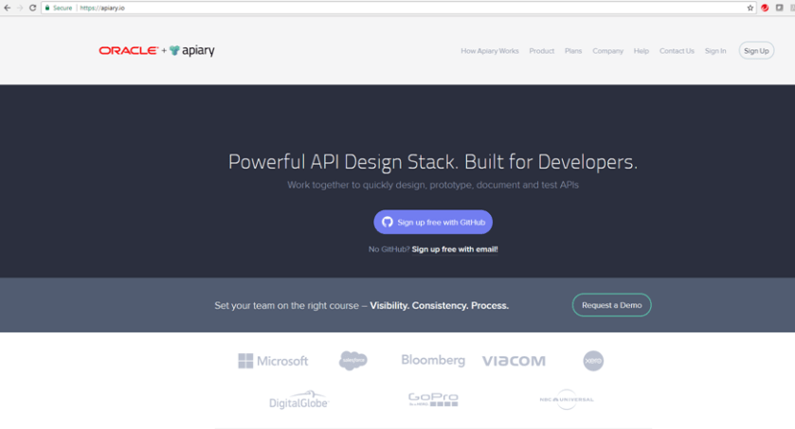
Task: Click the Microsoft logo
Action: click(x=273, y=361)
